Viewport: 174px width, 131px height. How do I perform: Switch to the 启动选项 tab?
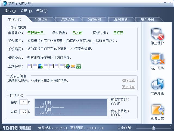pos(67,19)
